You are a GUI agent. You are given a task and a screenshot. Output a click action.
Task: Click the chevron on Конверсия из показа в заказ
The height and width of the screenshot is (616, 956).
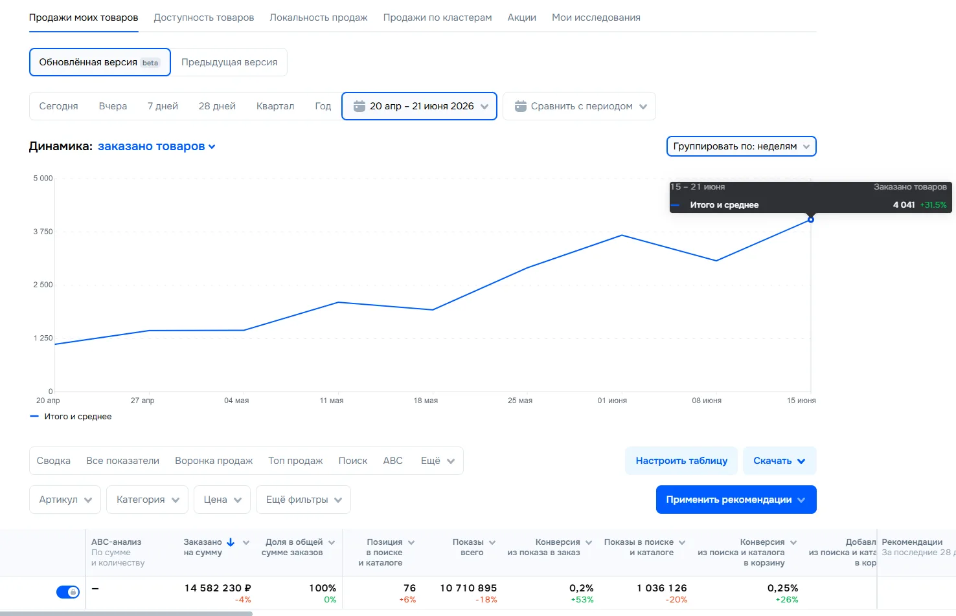(589, 543)
